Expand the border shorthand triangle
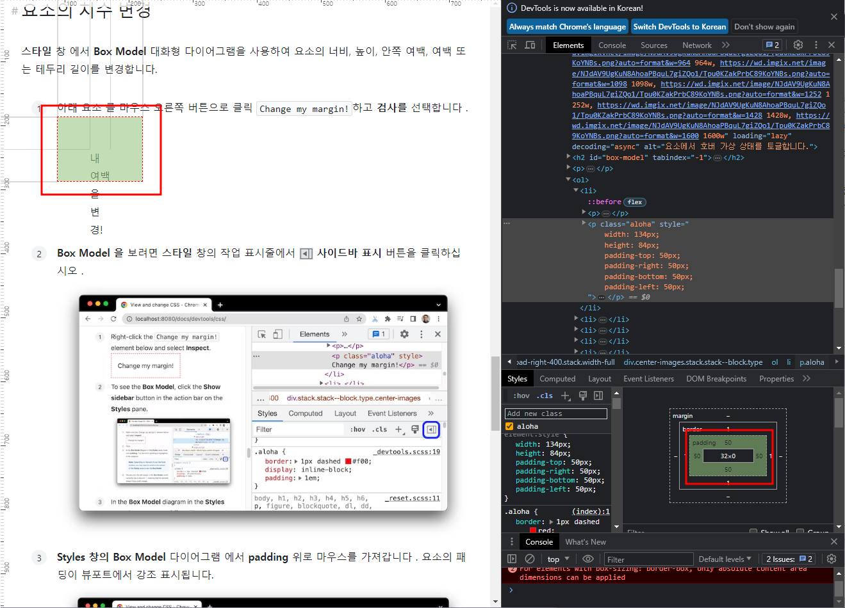845x608 pixels. pyautogui.click(x=552, y=522)
